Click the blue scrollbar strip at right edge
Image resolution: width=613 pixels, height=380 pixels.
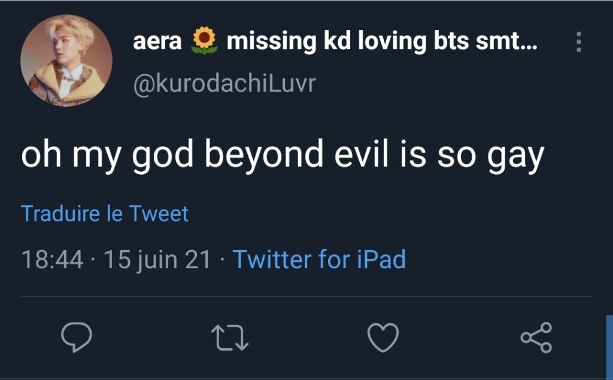(609, 346)
